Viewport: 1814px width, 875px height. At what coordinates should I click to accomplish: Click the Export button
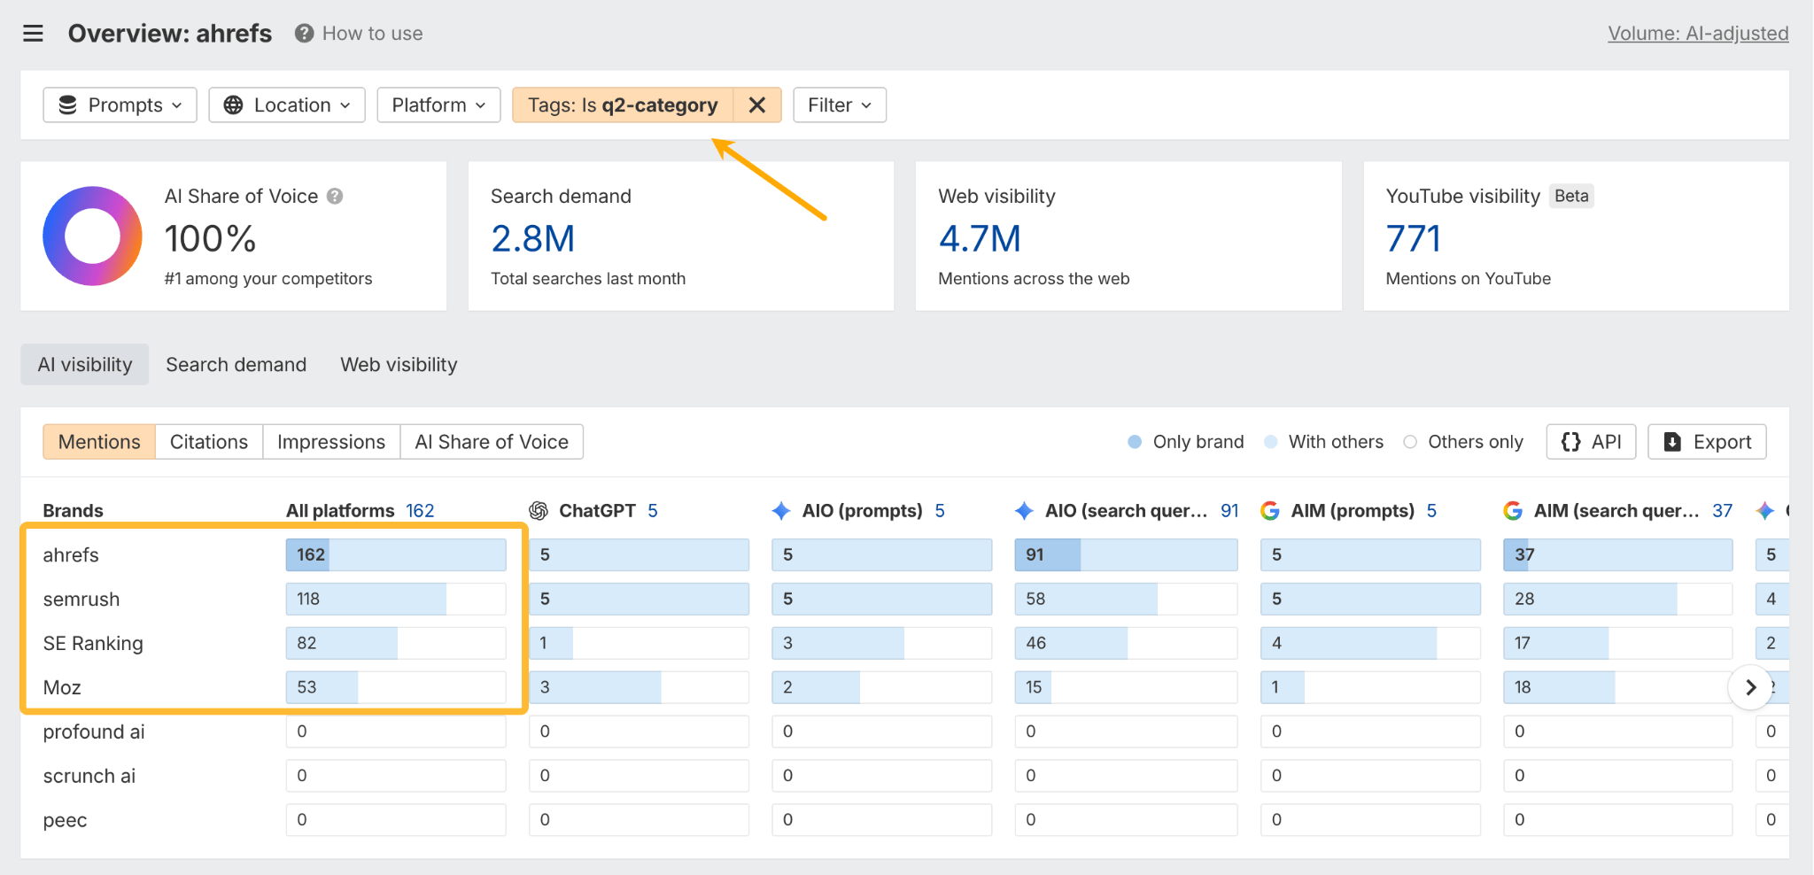coord(1708,442)
